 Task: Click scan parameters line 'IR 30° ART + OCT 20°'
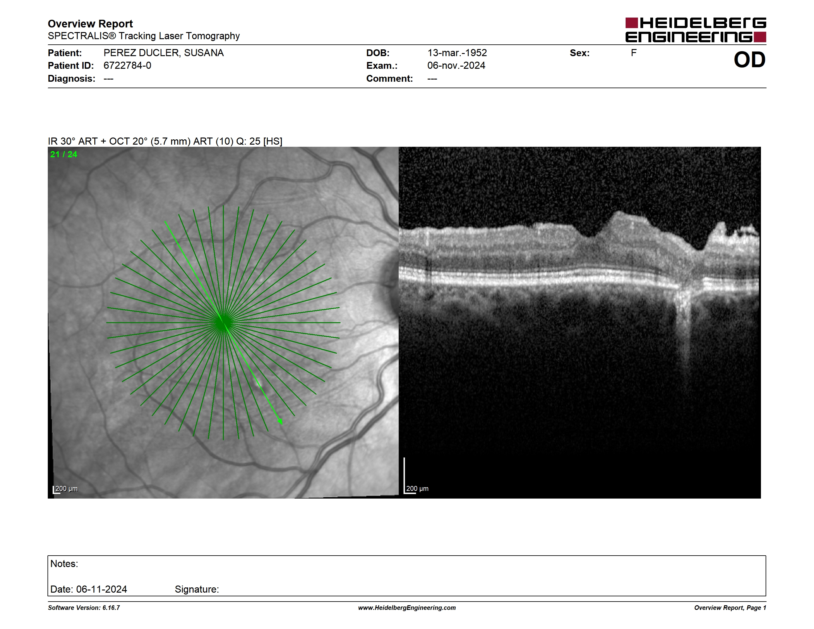point(165,141)
